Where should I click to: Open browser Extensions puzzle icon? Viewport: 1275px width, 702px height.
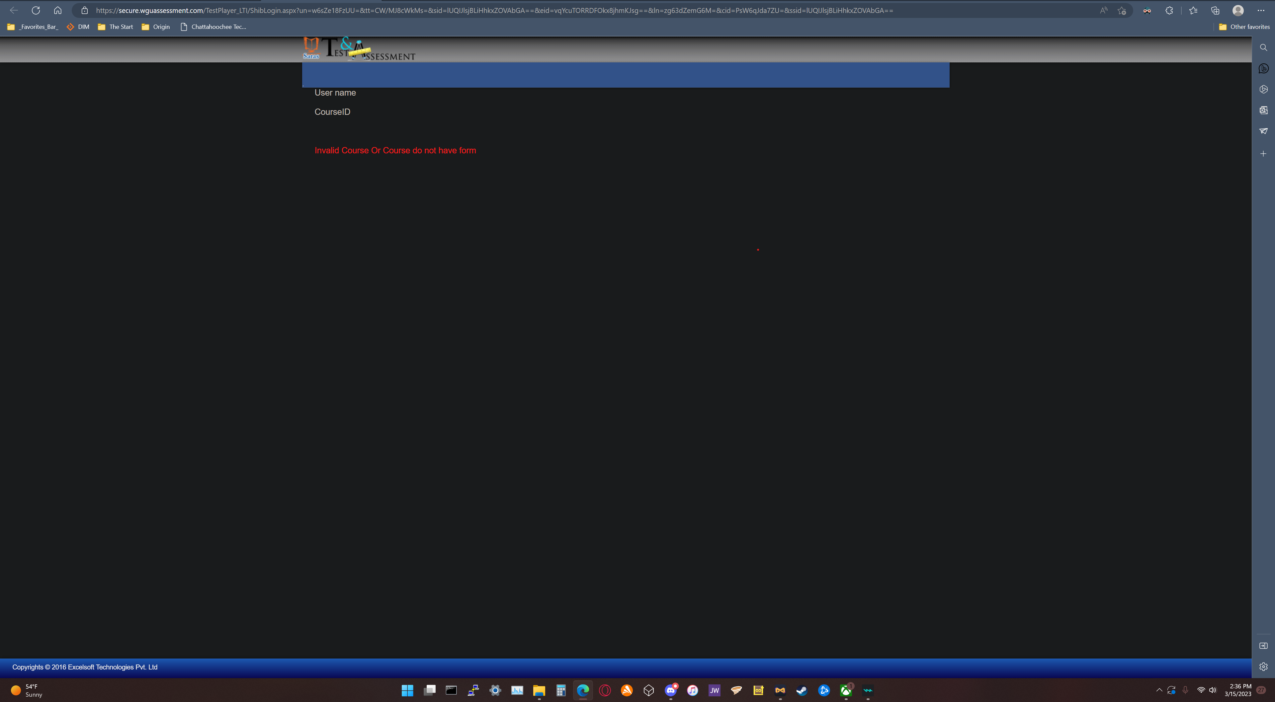pyautogui.click(x=1169, y=10)
